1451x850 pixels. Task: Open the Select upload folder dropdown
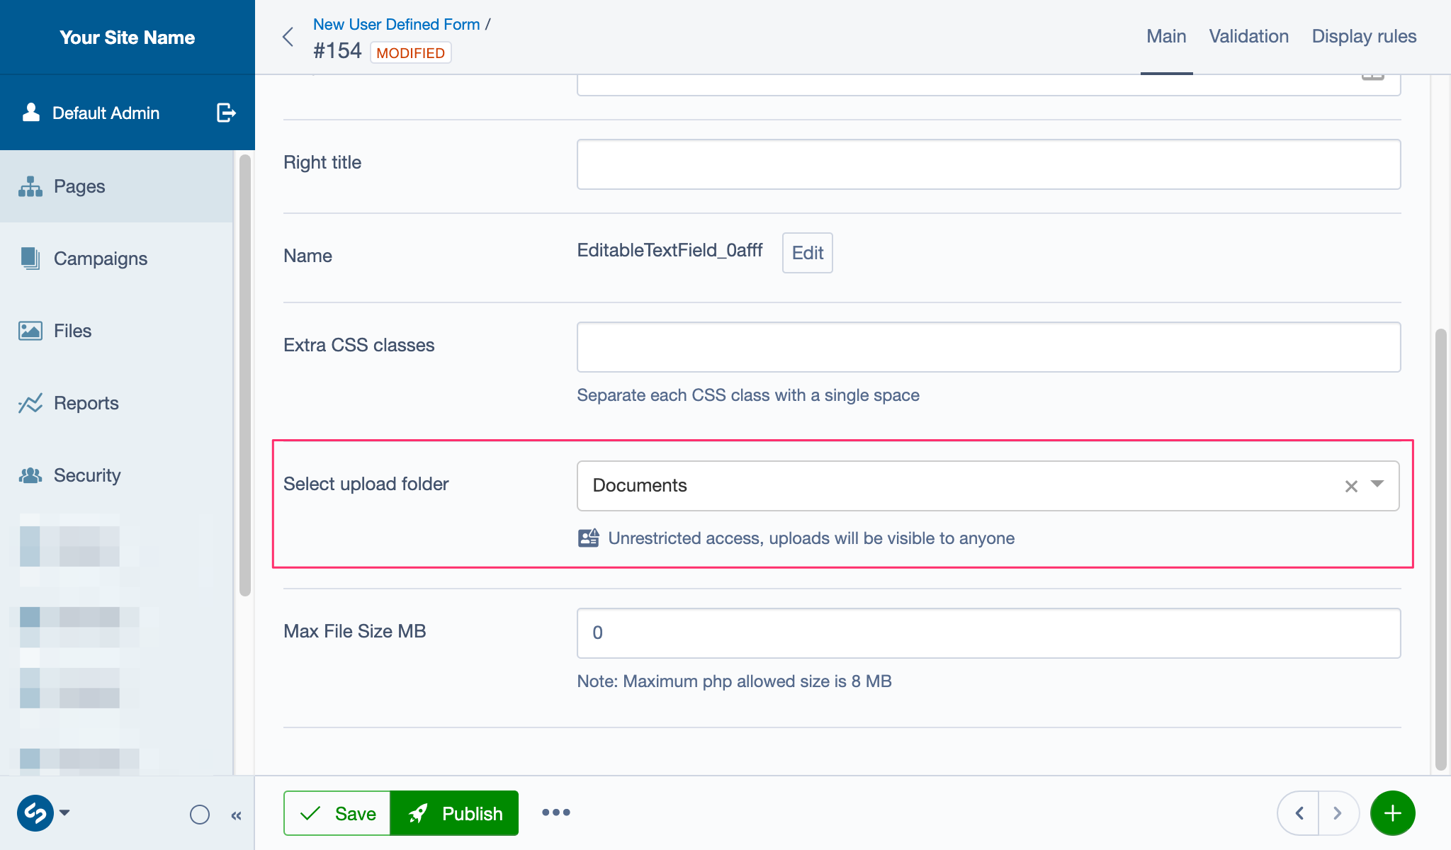pyautogui.click(x=1377, y=485)
